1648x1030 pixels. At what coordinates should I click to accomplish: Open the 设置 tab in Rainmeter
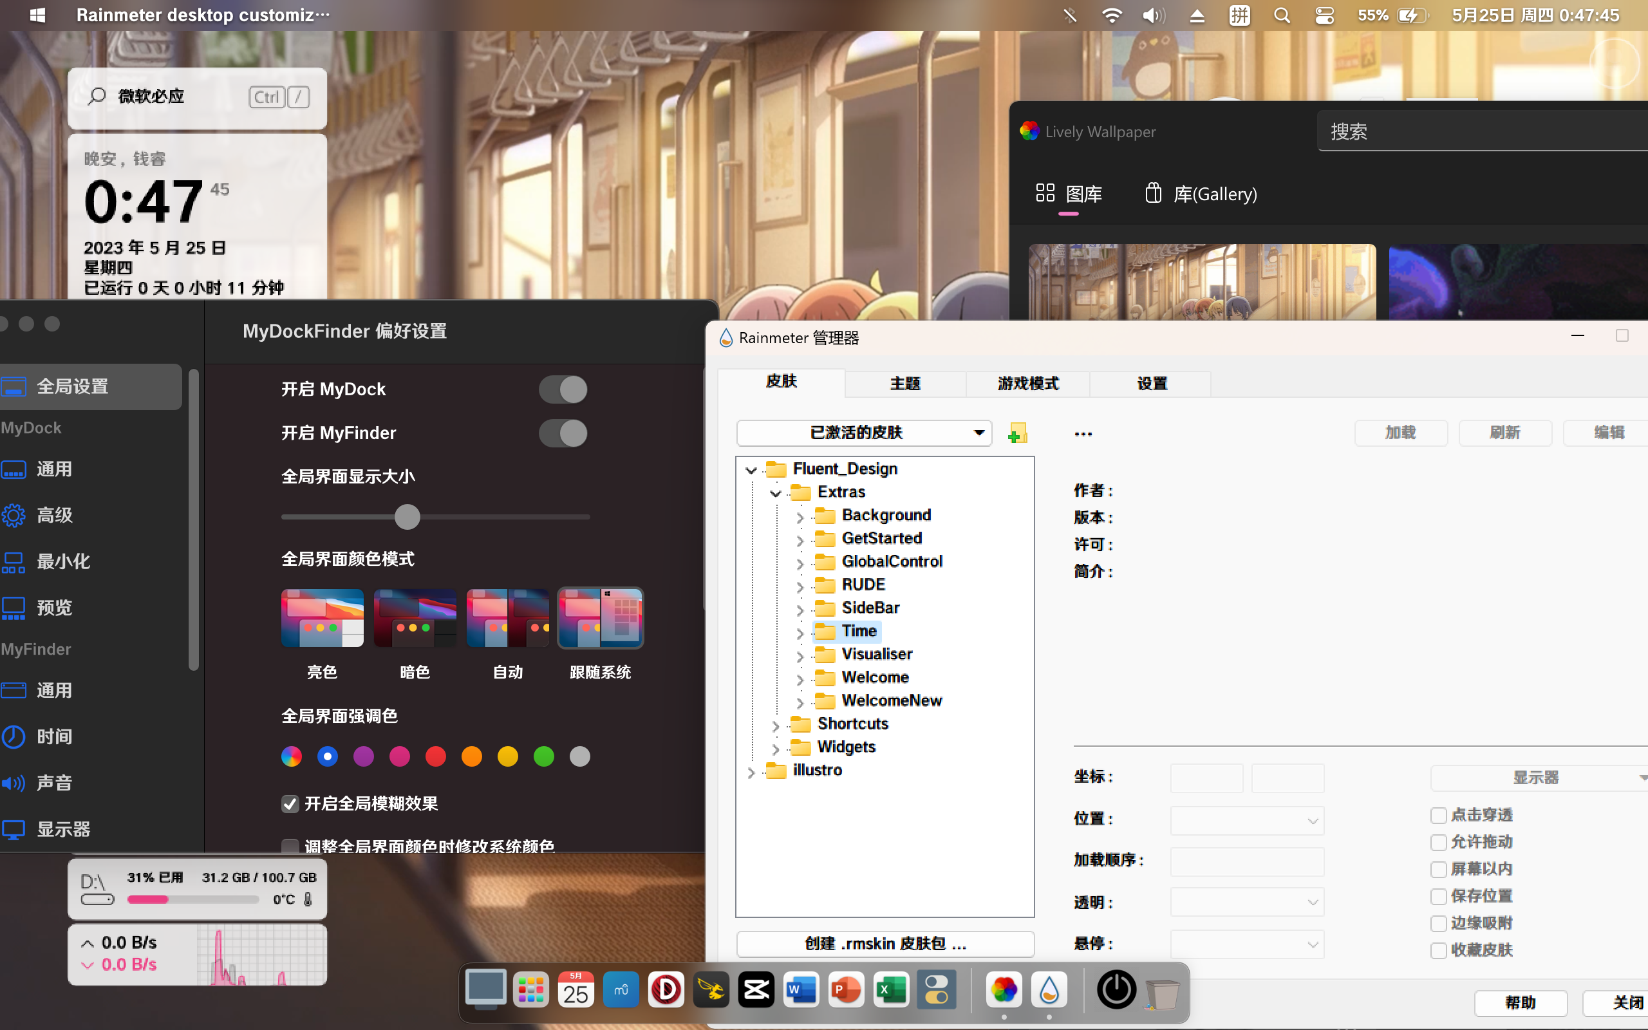1152,384
